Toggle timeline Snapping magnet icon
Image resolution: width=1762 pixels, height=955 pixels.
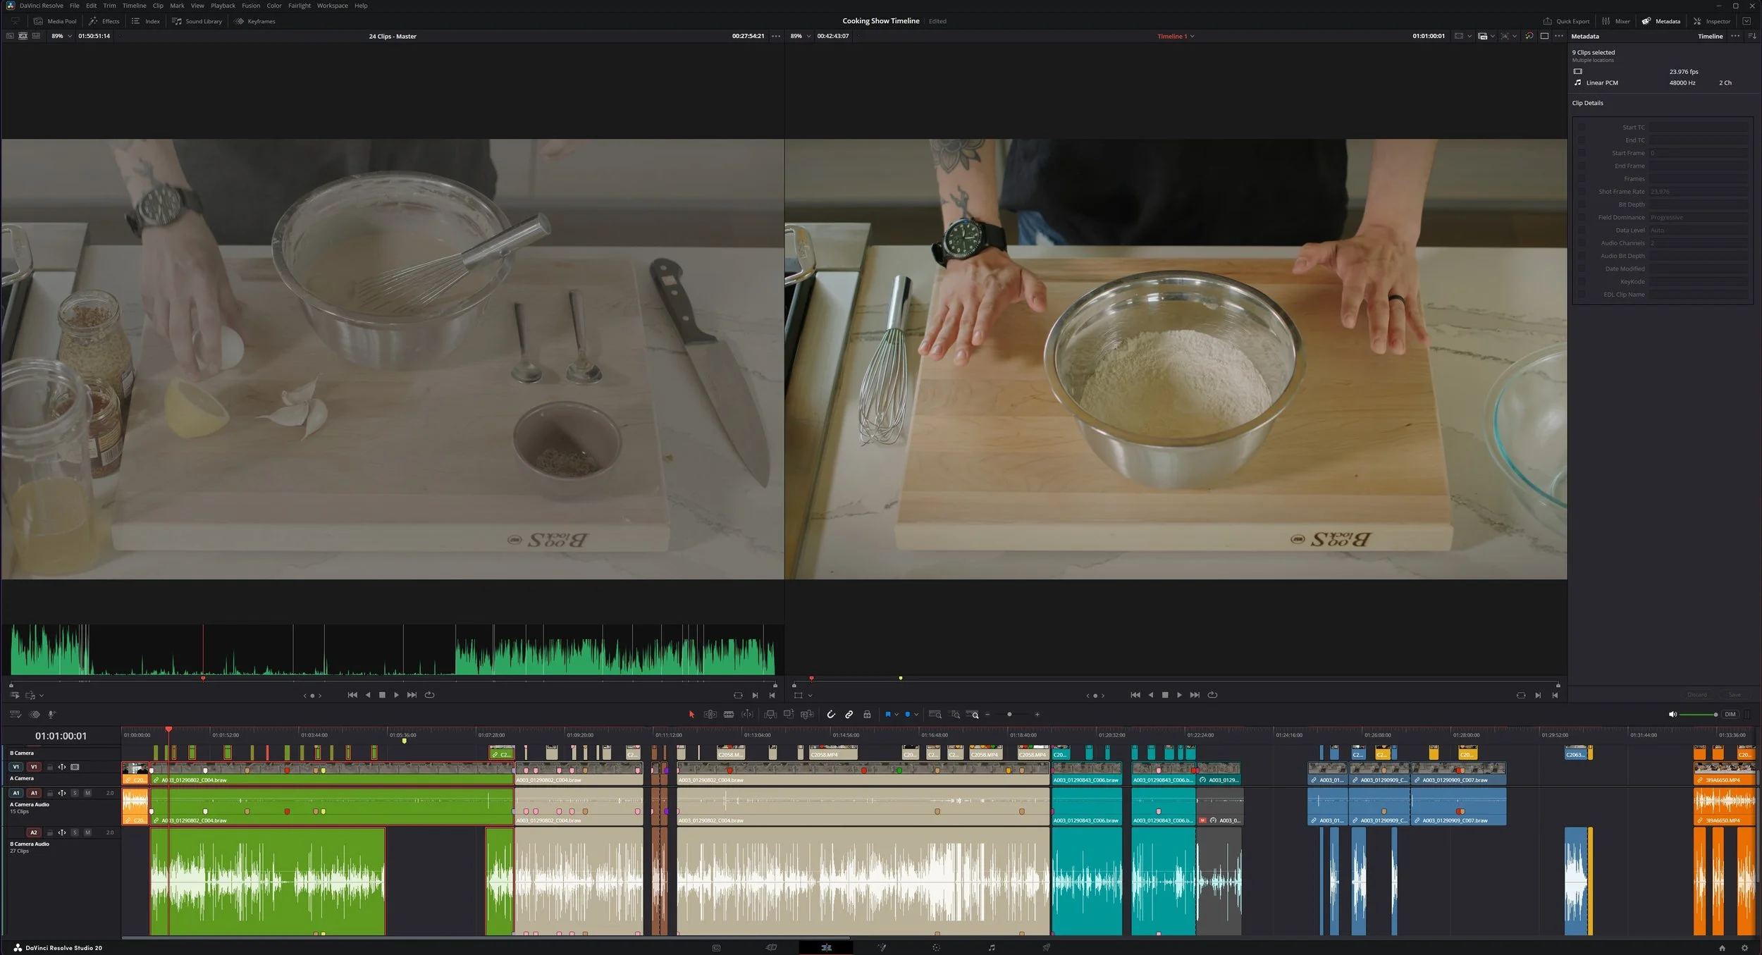(x=831, y=714)
